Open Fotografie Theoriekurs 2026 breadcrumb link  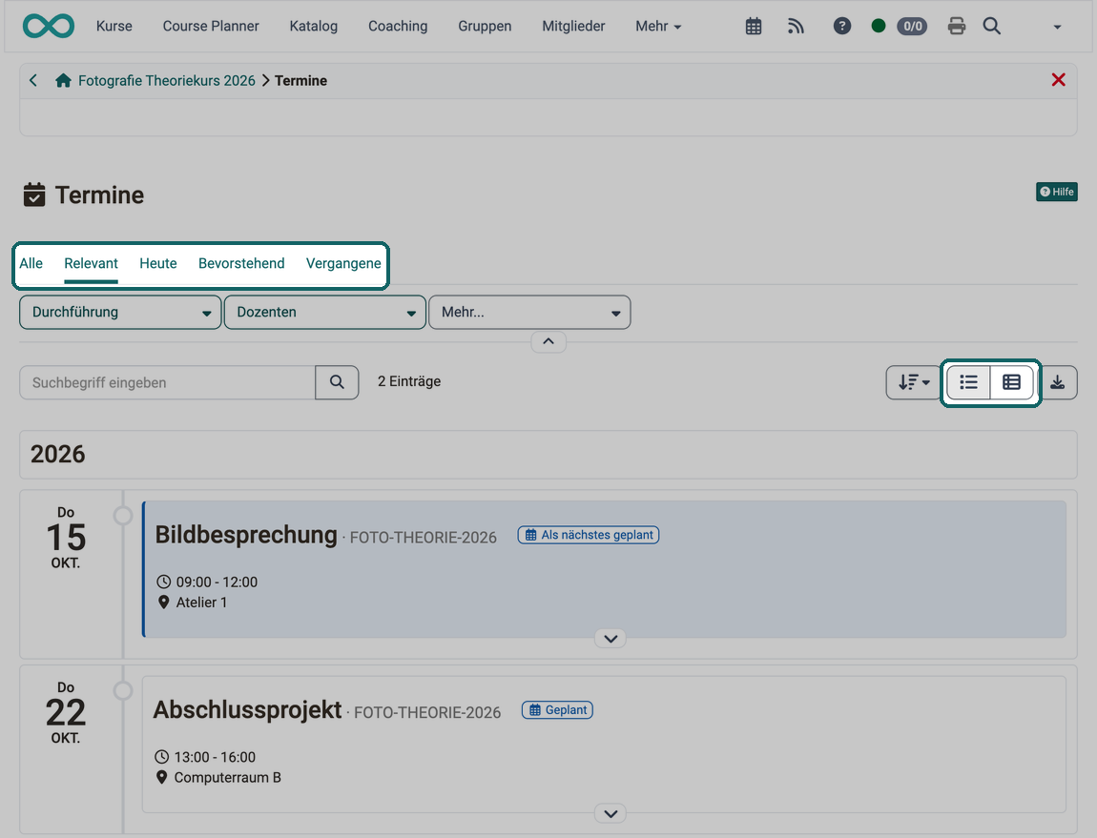(x=167, y=80)
